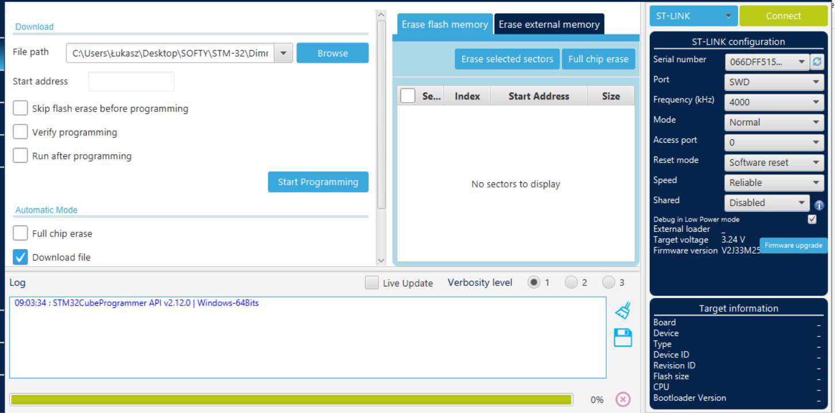Click the Browse button
The width and height of the screenshot is (835, 413).
(332, 53)
